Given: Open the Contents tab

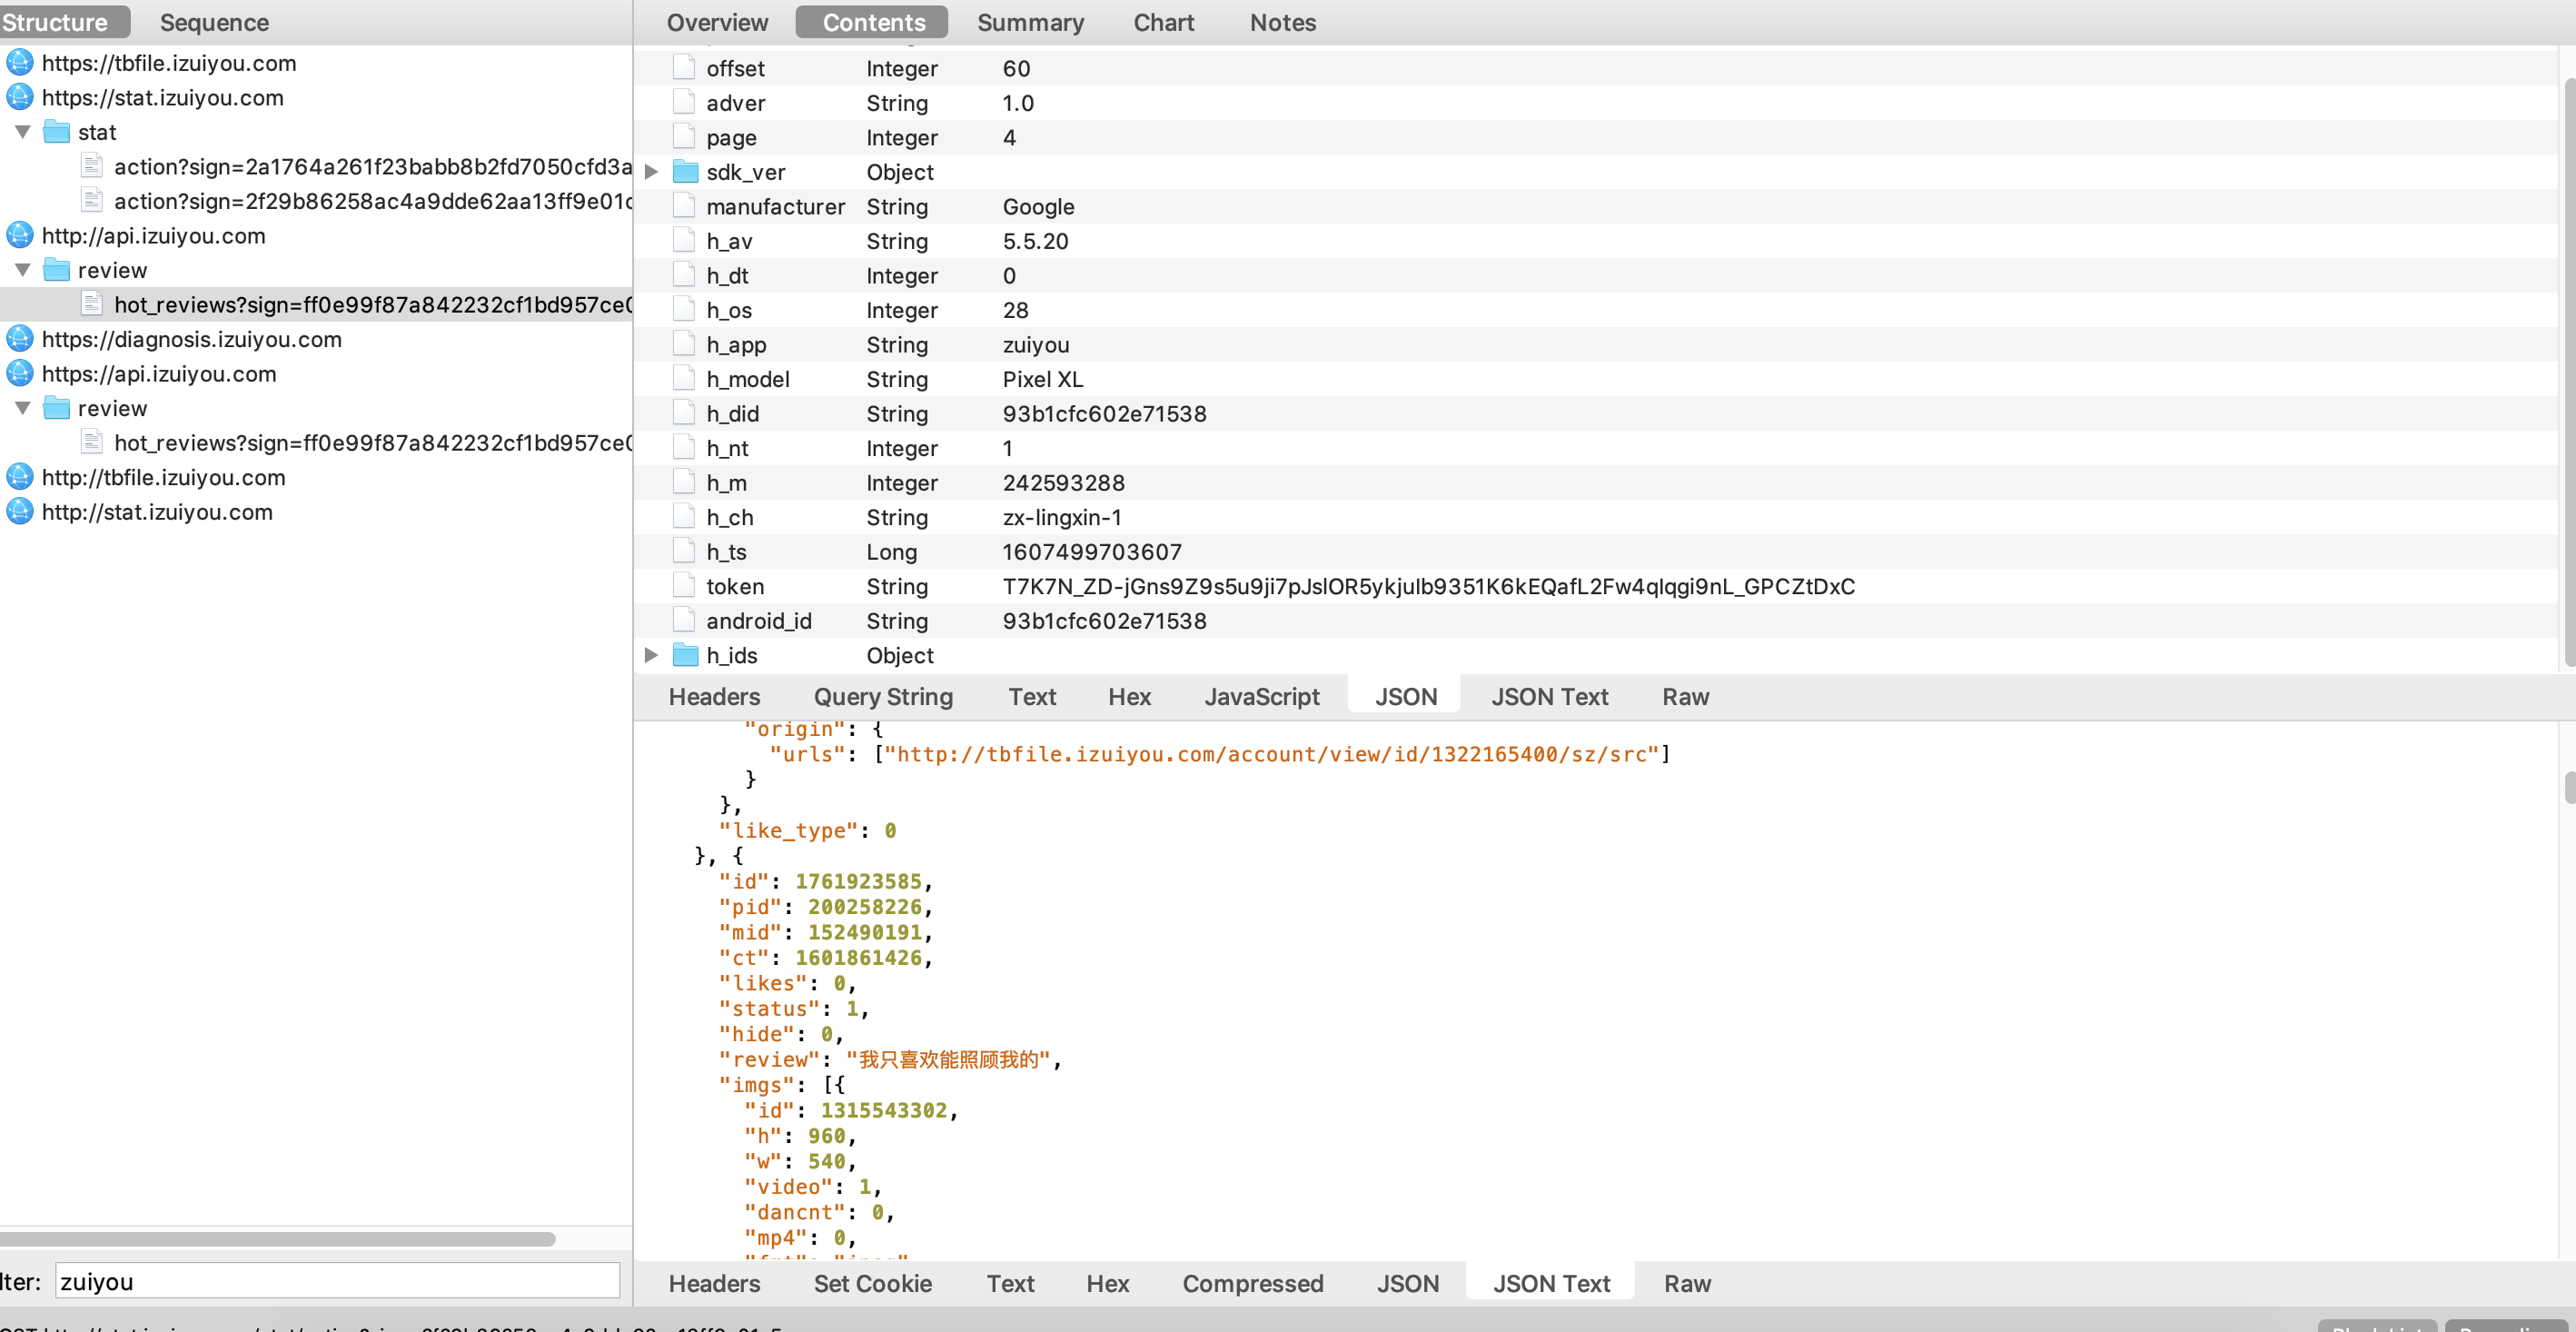Looking at the screenshot, I should pos(873,22).
